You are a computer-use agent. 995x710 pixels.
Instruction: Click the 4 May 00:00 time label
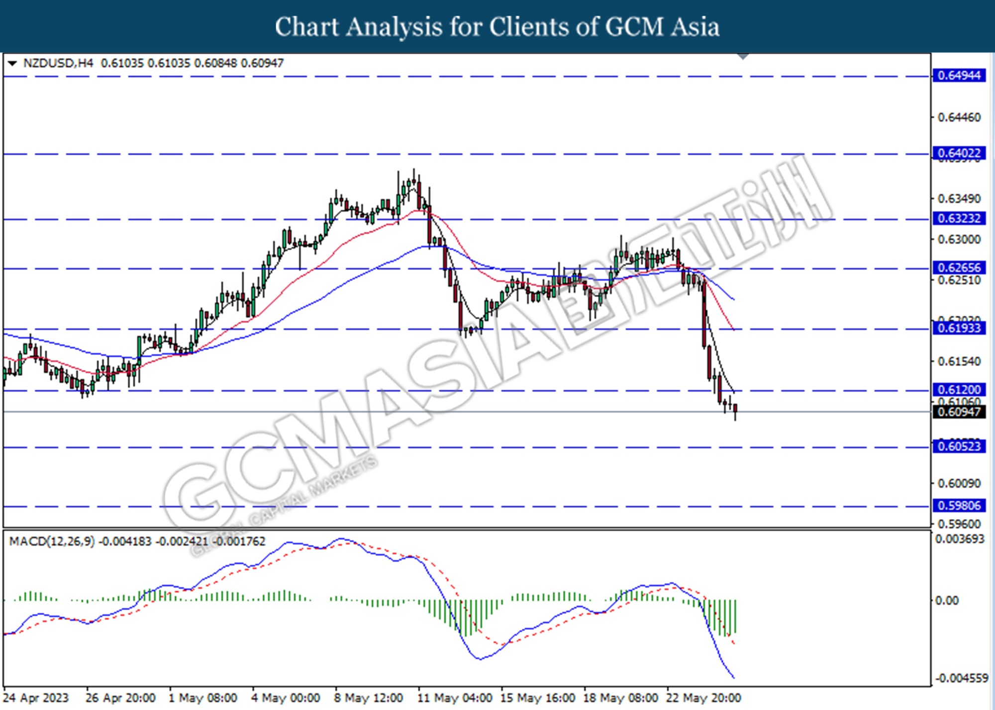286,698
